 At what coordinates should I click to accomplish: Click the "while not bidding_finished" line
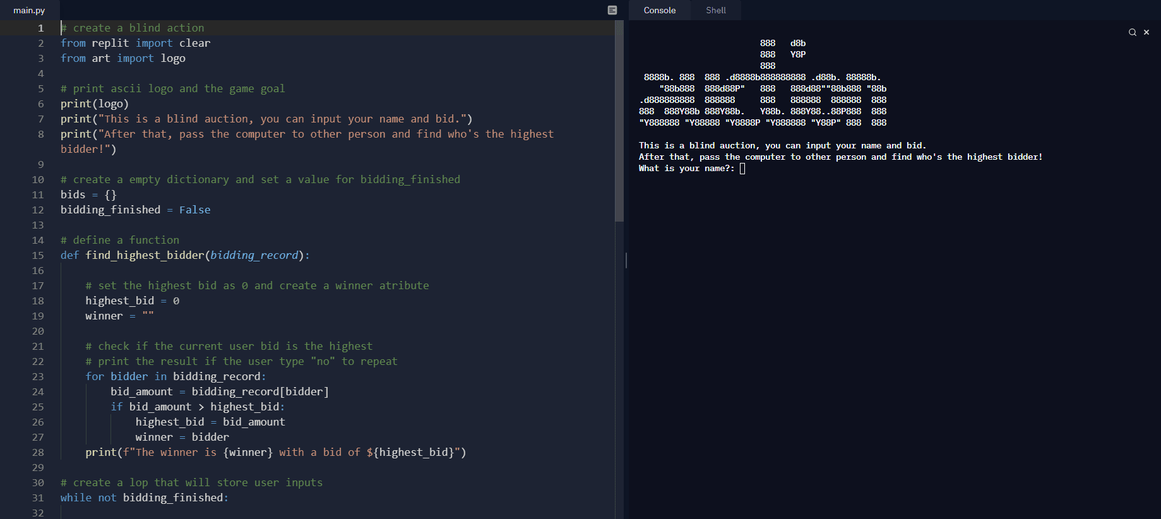pyautogui.click(x=144, y=498)
